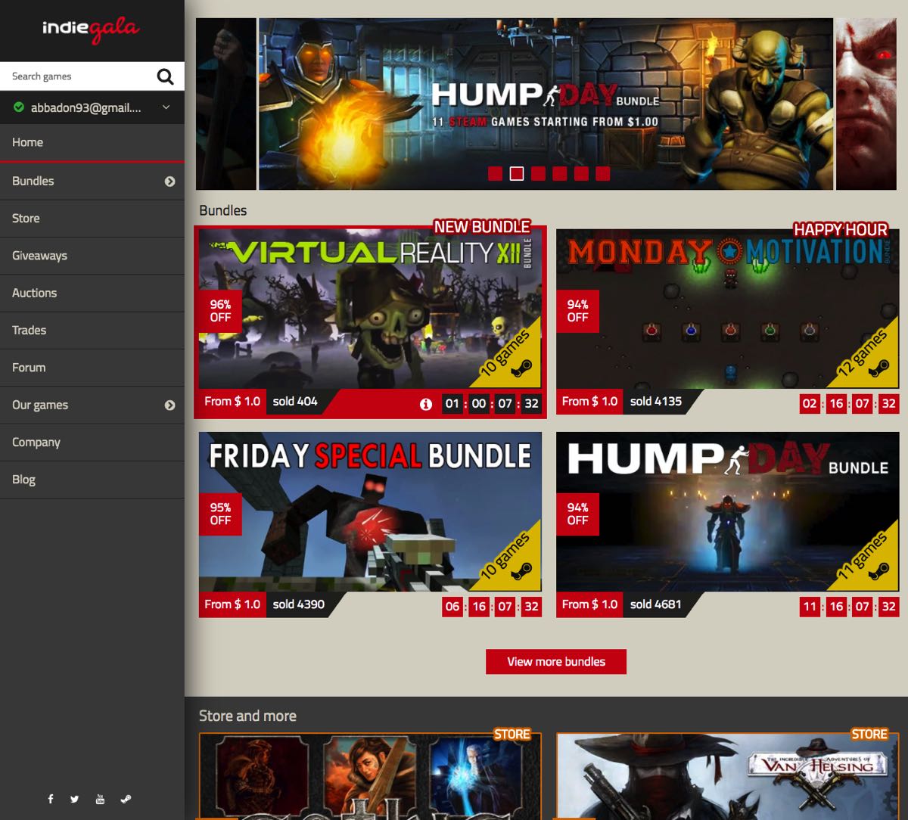This screenshot has width=908, height=820.
Task: Open Forum in sidebar menu
Action: (x=92, y=368)
